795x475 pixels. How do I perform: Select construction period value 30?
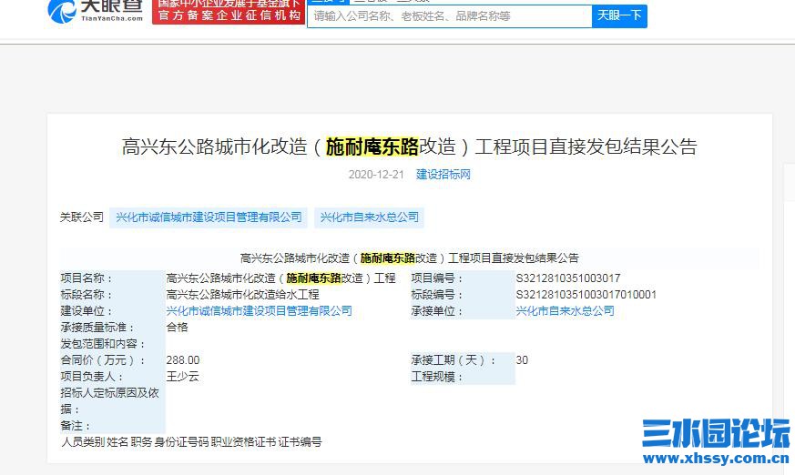(522, 360)
